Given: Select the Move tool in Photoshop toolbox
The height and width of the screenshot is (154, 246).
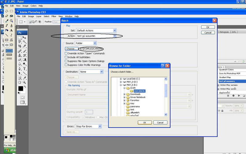Looking at the screenshot, I should click(24, 38).
